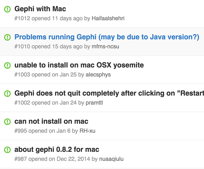Click text #1003 opened on Jan 25

coord(45,75)
